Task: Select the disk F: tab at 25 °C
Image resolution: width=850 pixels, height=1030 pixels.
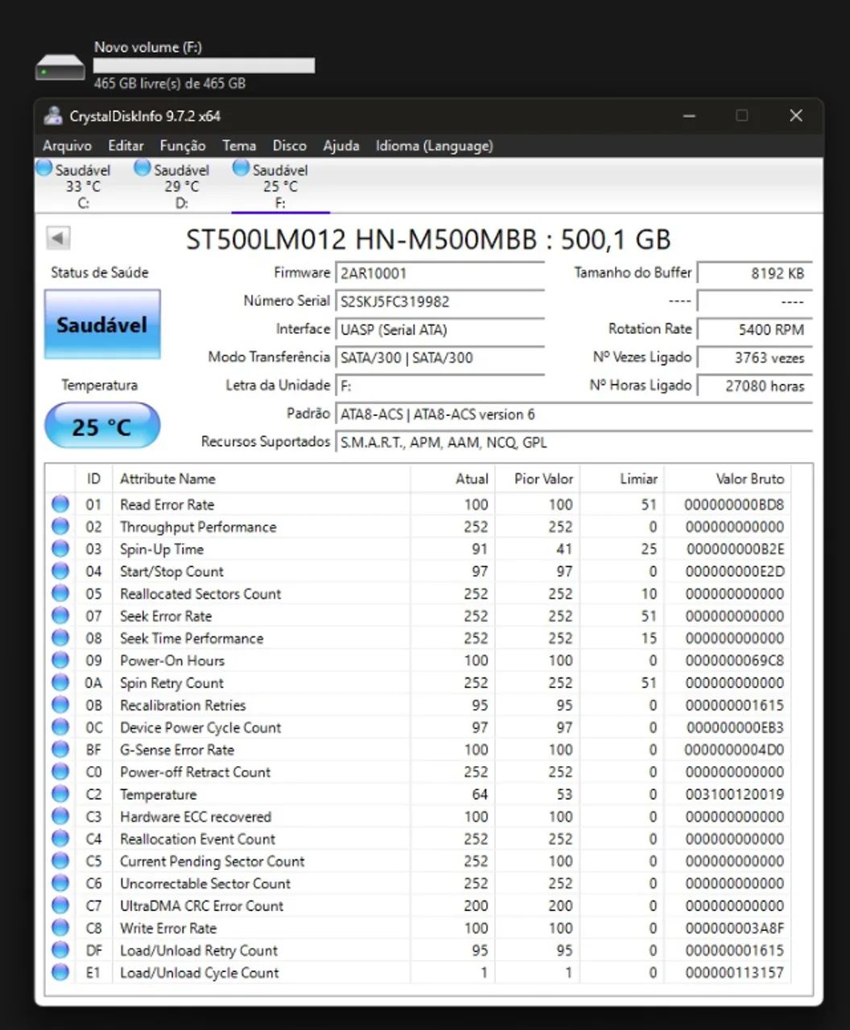Action: (x=279, y=186)
